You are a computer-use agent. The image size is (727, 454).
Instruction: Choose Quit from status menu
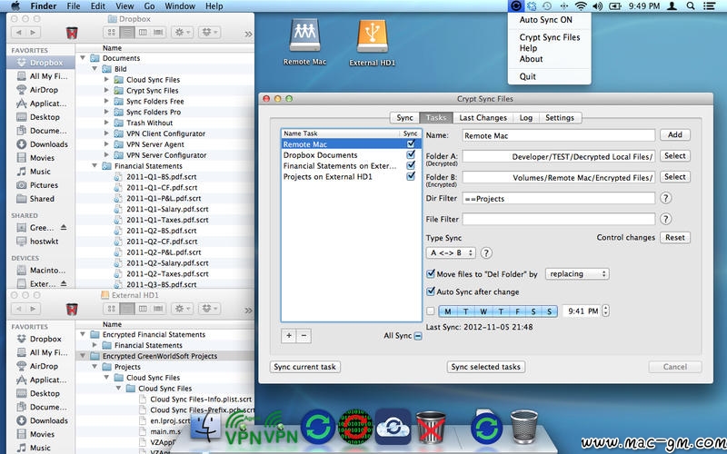[528, 76]
